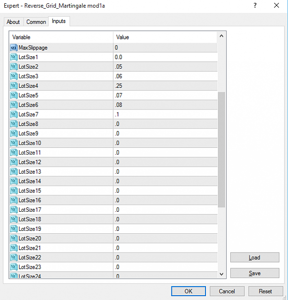Click the LotSize10 variable name
Viewport: 288px width, 300px height.
tap(30, 143)
